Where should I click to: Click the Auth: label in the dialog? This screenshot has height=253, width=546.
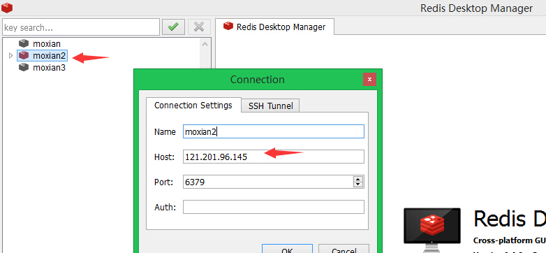pyautogui.click(x=165, y=208)
